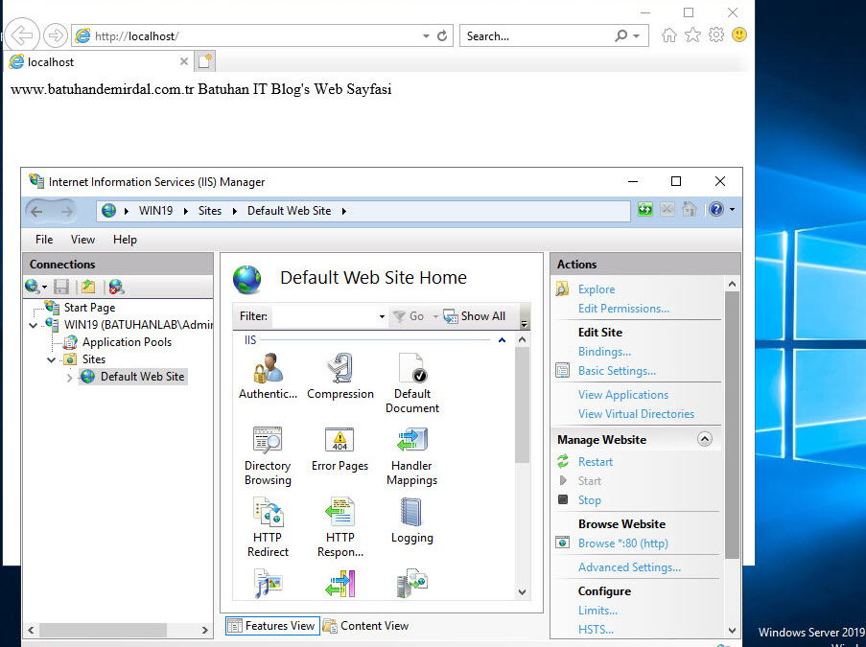Viewport: 866px width, 647px height.
Task: Open the Error Pages feature
Action: point(339,441)
